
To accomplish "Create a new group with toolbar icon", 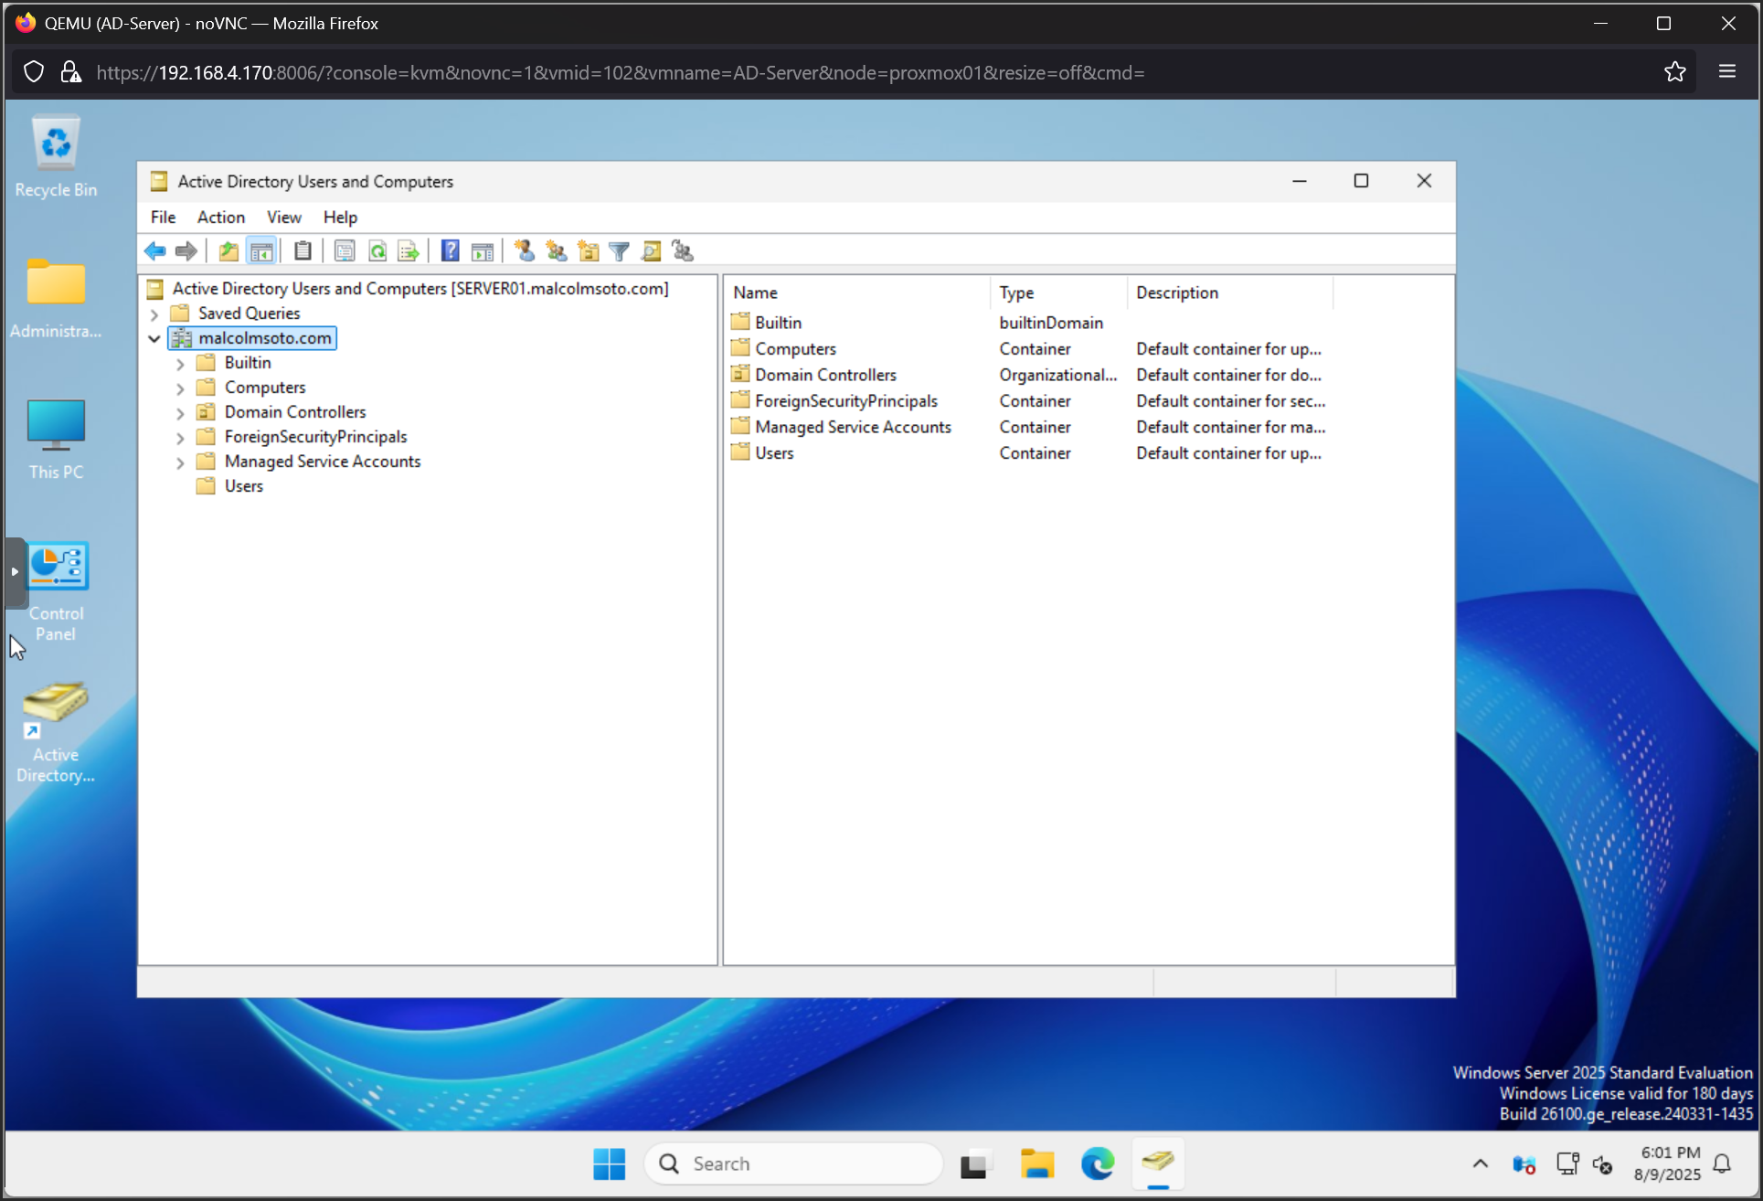I will point(556,251).
